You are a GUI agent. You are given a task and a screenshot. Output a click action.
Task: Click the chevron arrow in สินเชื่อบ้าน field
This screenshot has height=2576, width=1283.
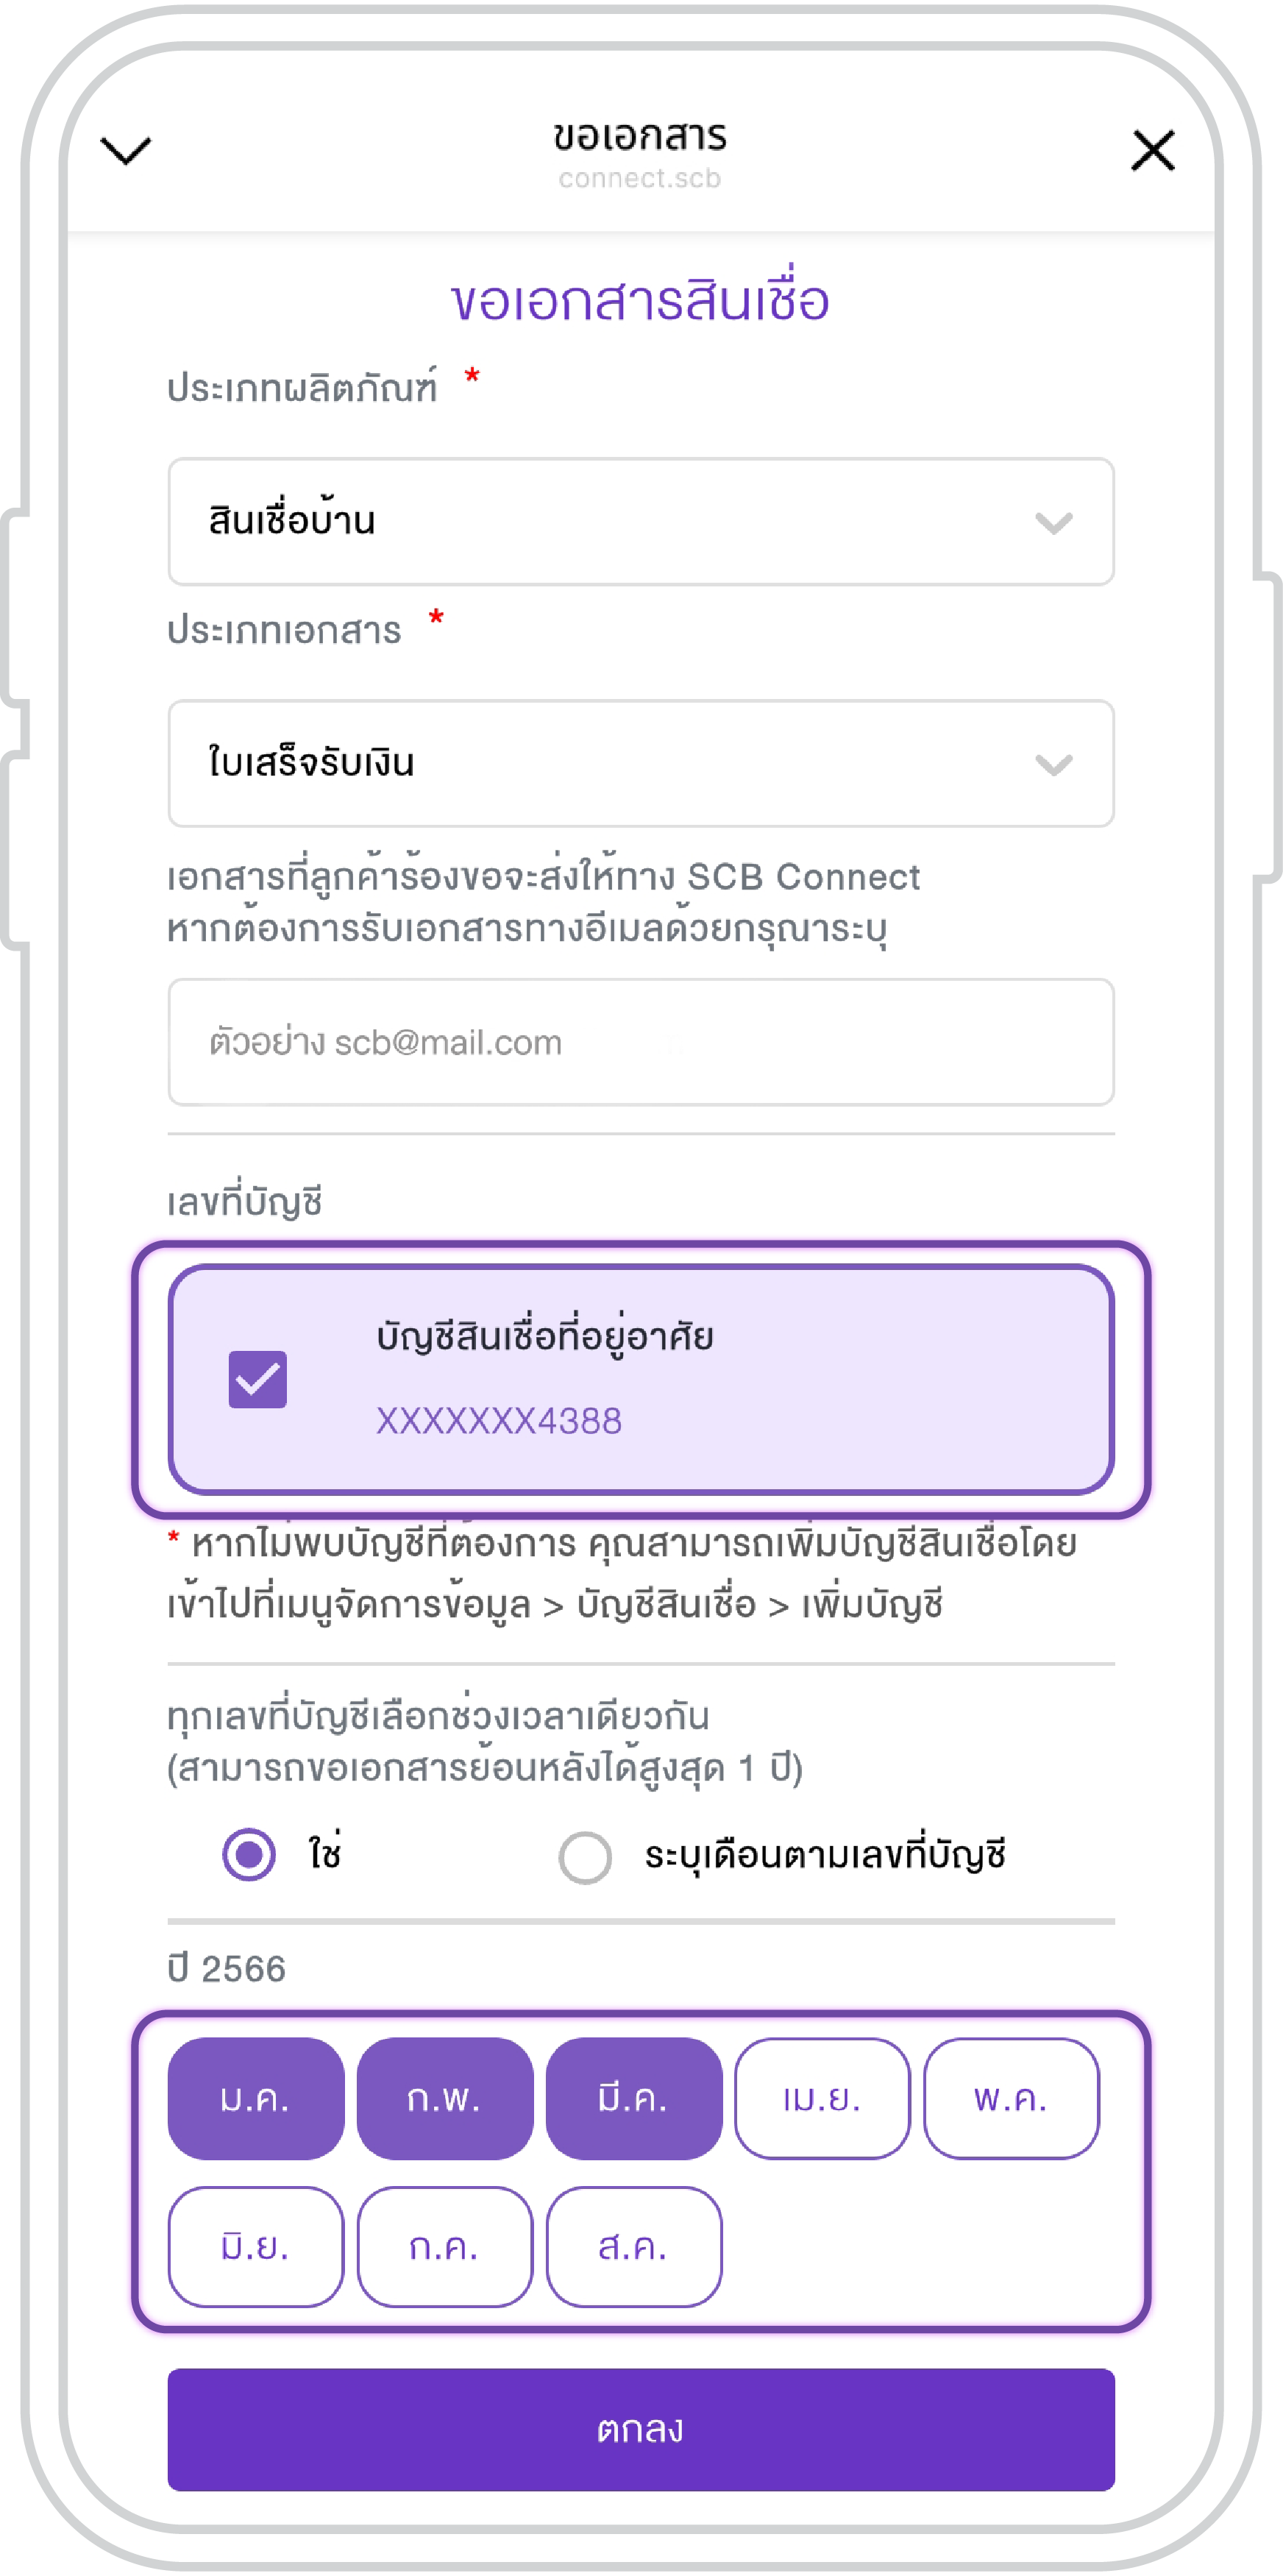click(1054, 523)
